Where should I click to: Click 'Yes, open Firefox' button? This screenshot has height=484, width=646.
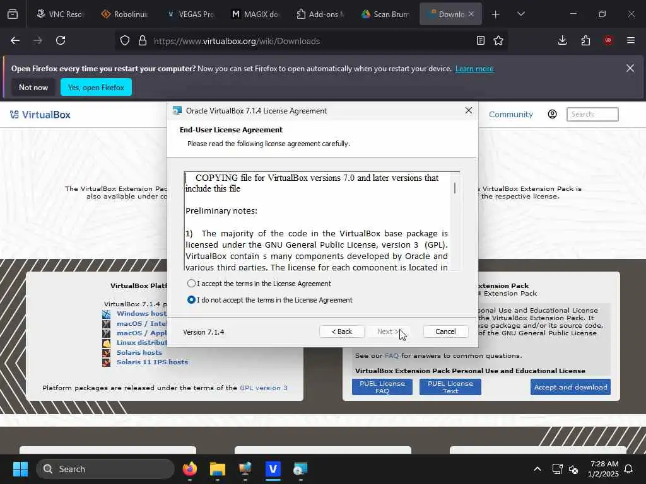96,87
